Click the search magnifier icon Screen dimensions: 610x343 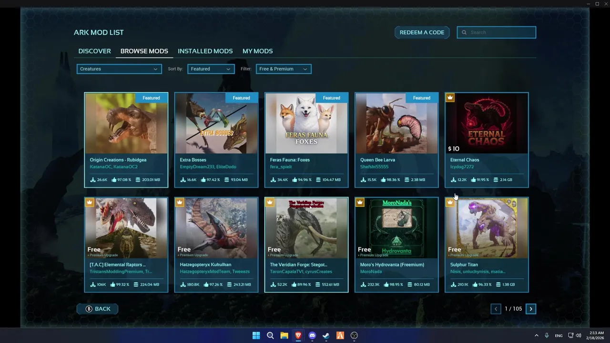point(464,32)
